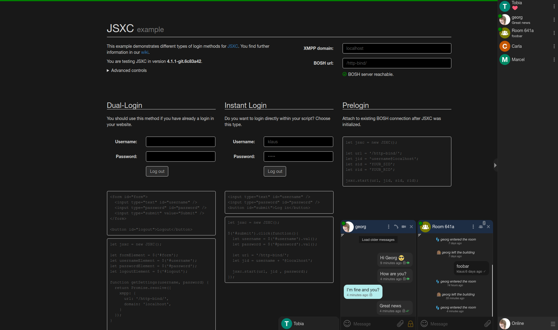The image size is (558, 330).
Task: Click the foobar message bubble
Action: point(471,268)
